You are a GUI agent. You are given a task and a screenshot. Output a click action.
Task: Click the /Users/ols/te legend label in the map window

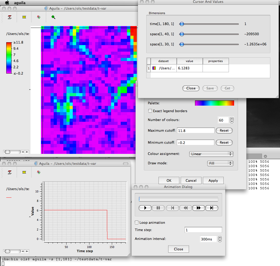tap(18, 34)
